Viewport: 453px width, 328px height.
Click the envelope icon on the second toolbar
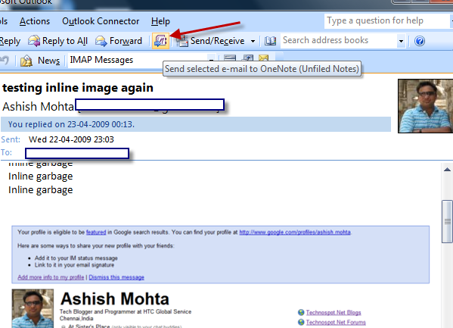(x=263, y=58)
